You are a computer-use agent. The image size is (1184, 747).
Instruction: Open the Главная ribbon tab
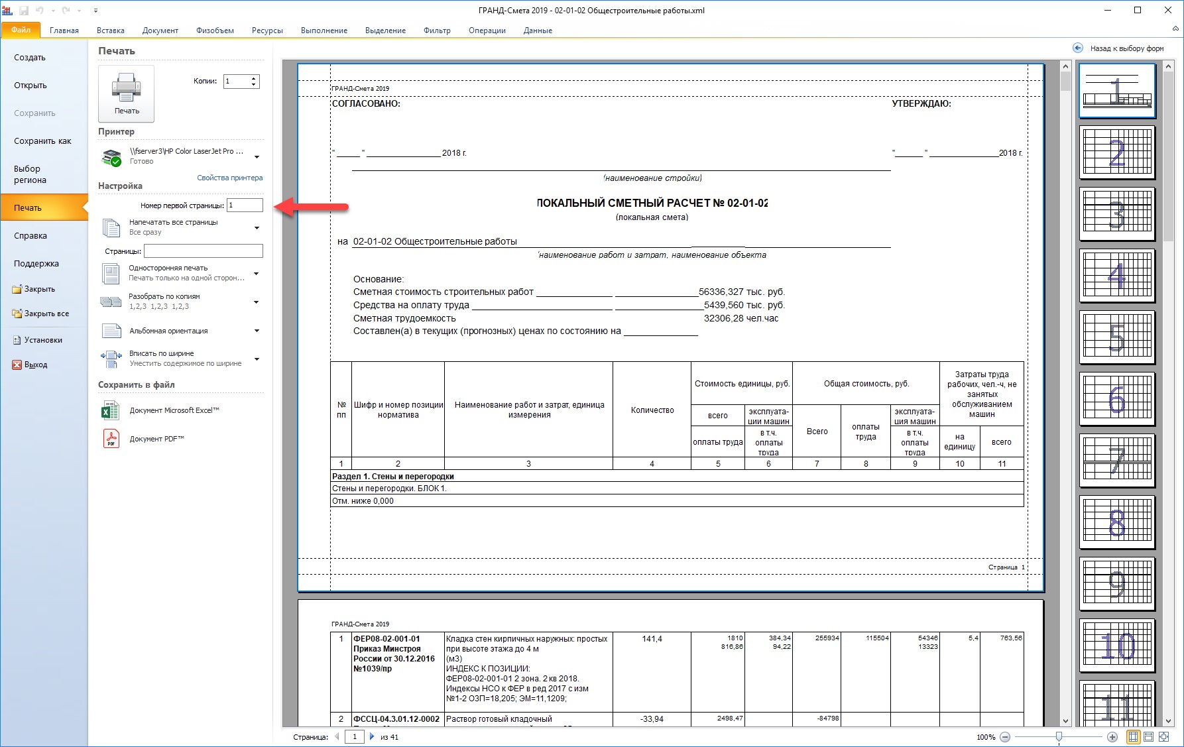(64, 30)
